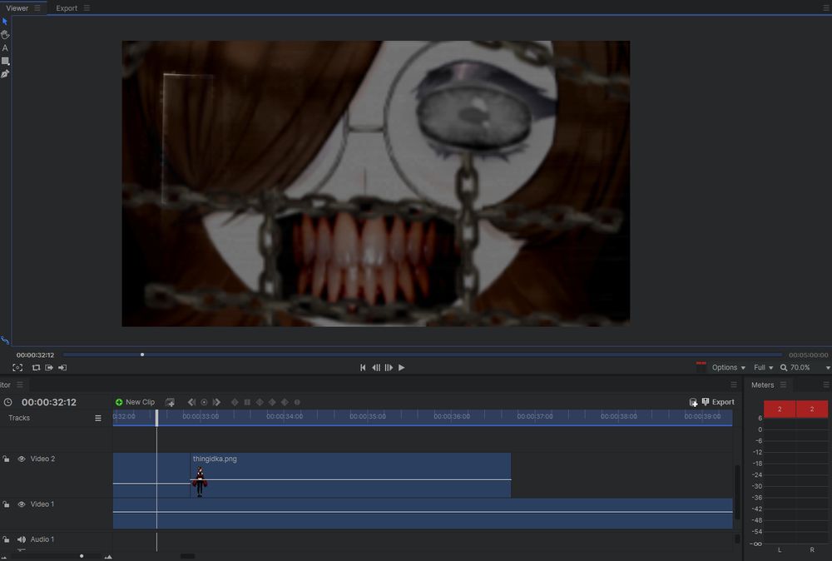Hide the Video 2 track
This screenshot has width=832, height=561.
[22, 459]
